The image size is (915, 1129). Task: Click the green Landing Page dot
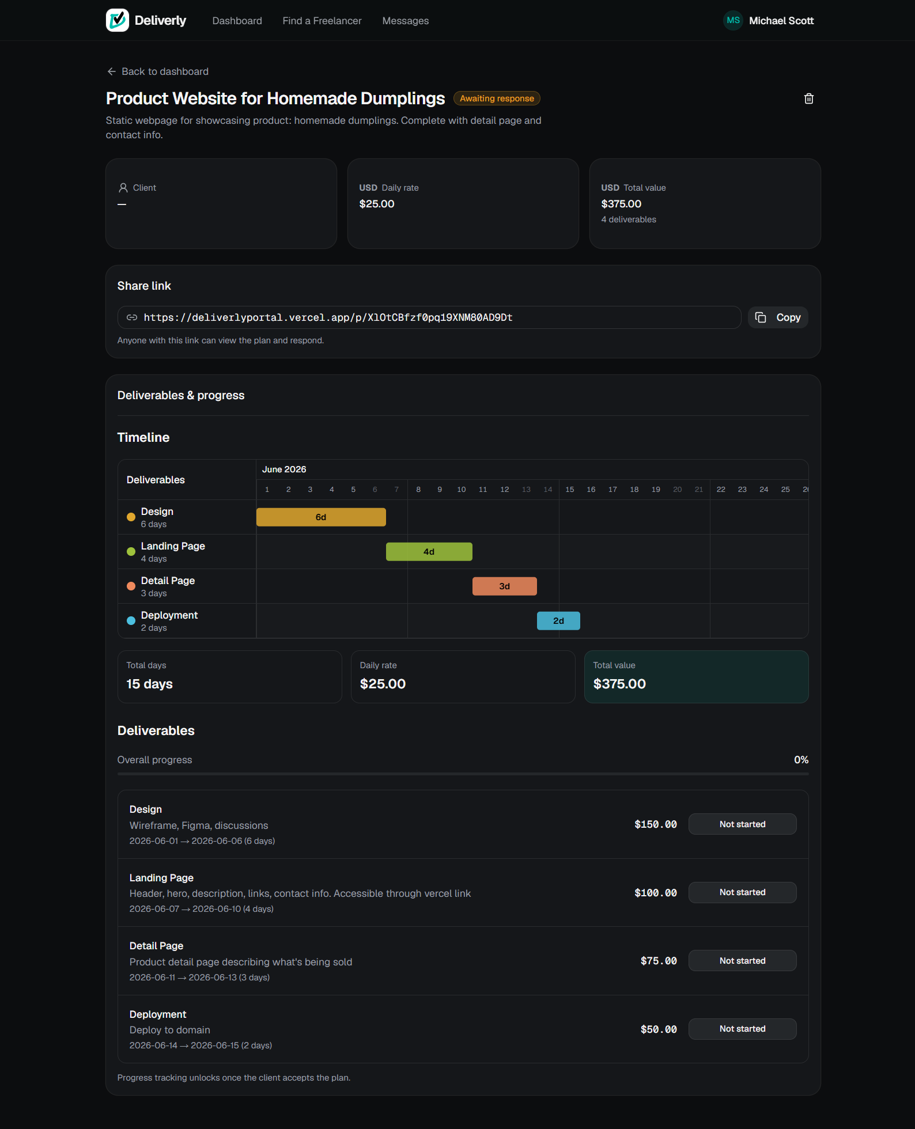pyautogui.click(x=131, y=552)
